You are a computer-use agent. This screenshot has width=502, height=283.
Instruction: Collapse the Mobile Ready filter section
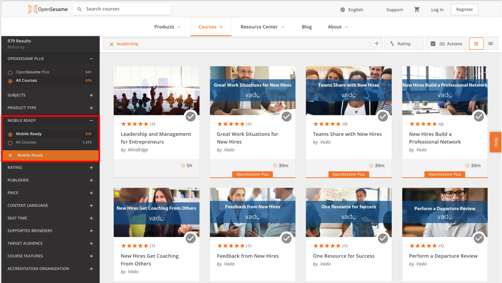(x=91, y=121)
